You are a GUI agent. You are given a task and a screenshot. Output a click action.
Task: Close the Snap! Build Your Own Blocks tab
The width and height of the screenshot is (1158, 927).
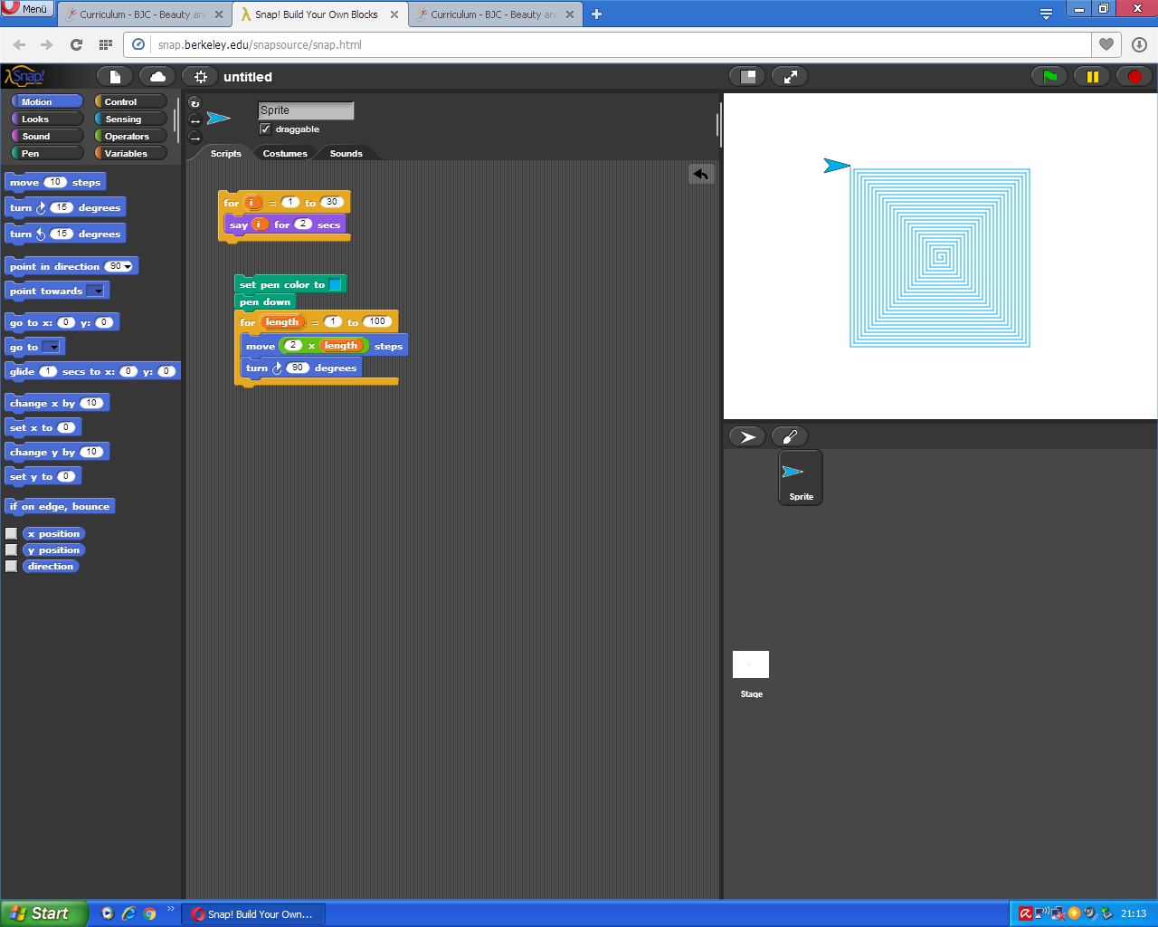(x=394, y=14)
